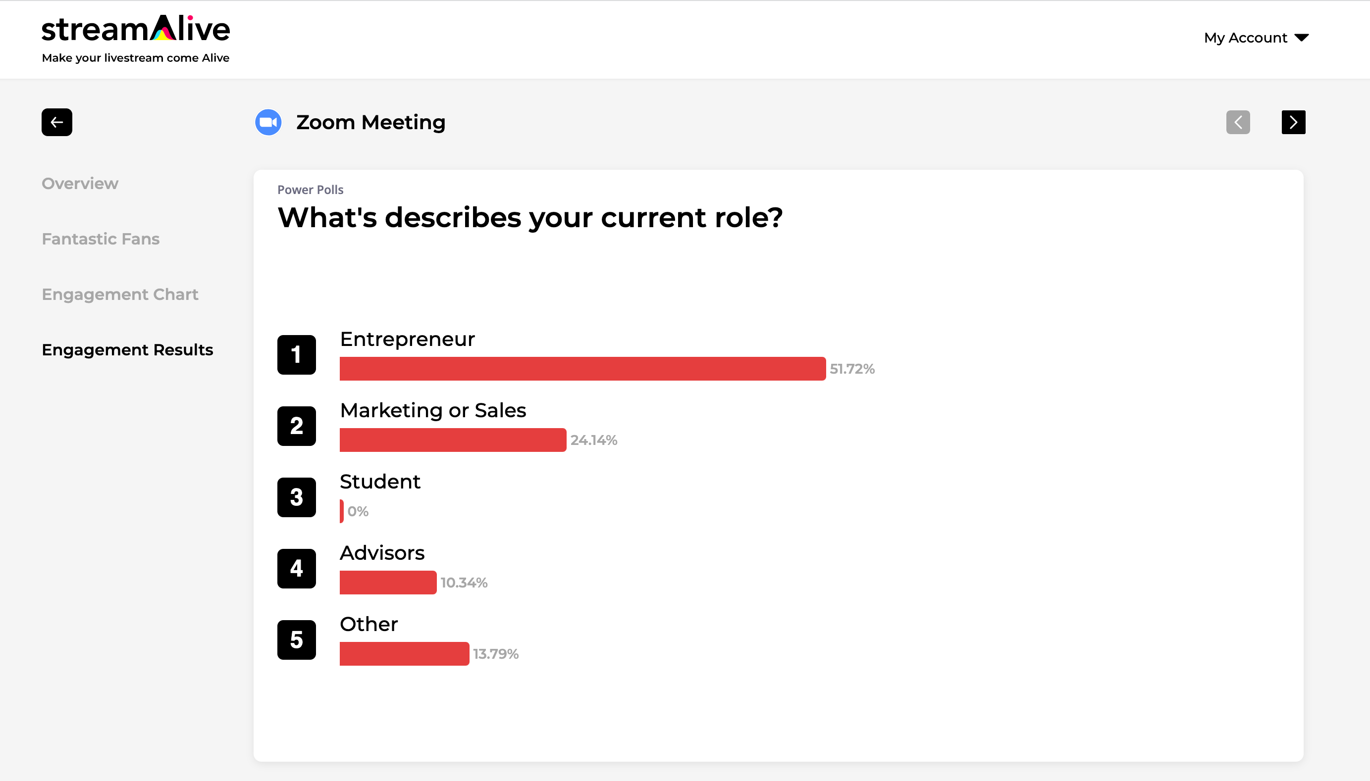Screen dimensions: 1370x781
Task: Select the number 5 badge
Action: (297, 640)
